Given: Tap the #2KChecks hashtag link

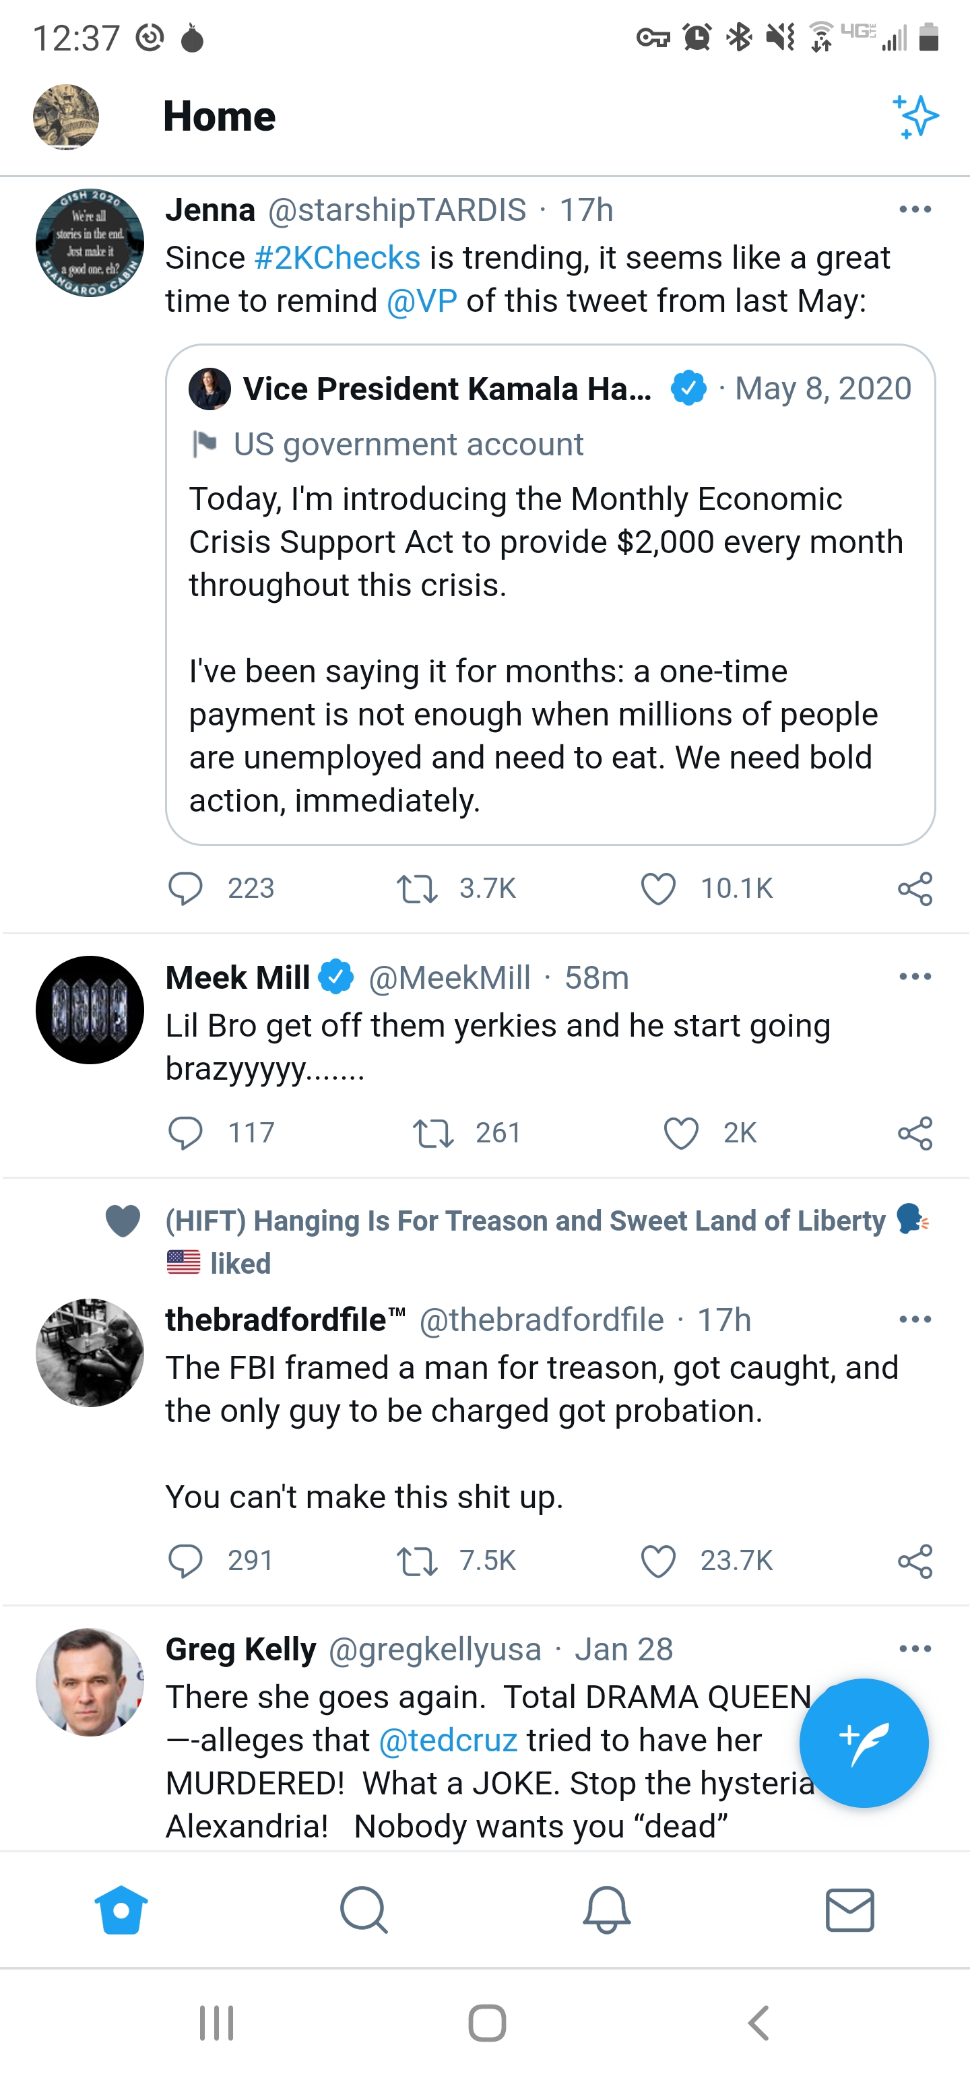Looking at the screenshot, I should coord(337,259).
